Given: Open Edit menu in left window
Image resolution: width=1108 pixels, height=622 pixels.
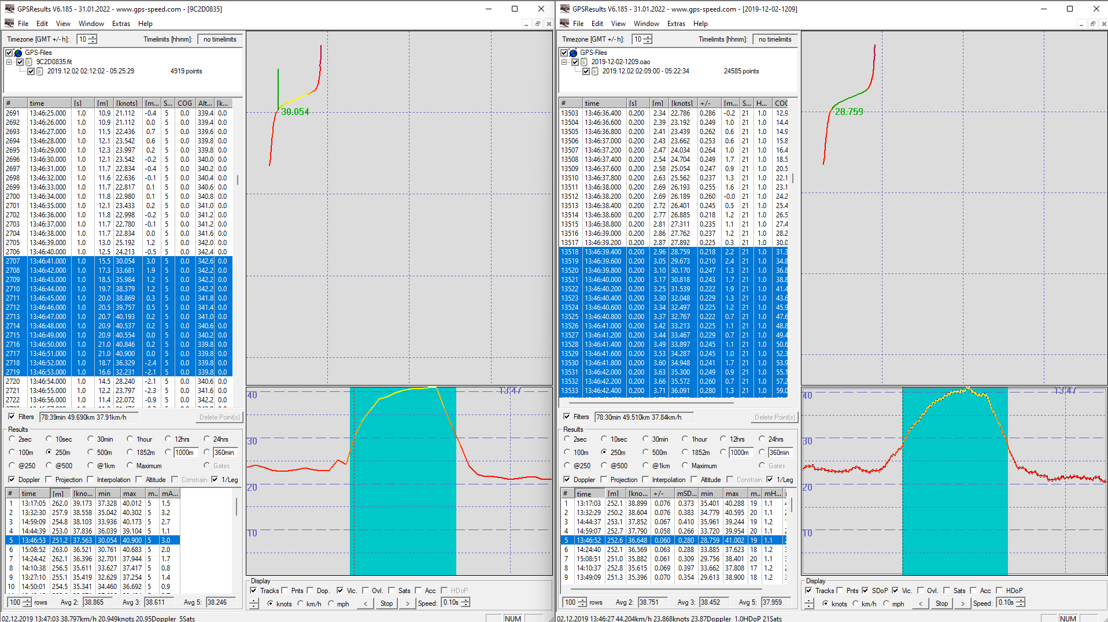Looking at the screenshot, I should [42, 24].
